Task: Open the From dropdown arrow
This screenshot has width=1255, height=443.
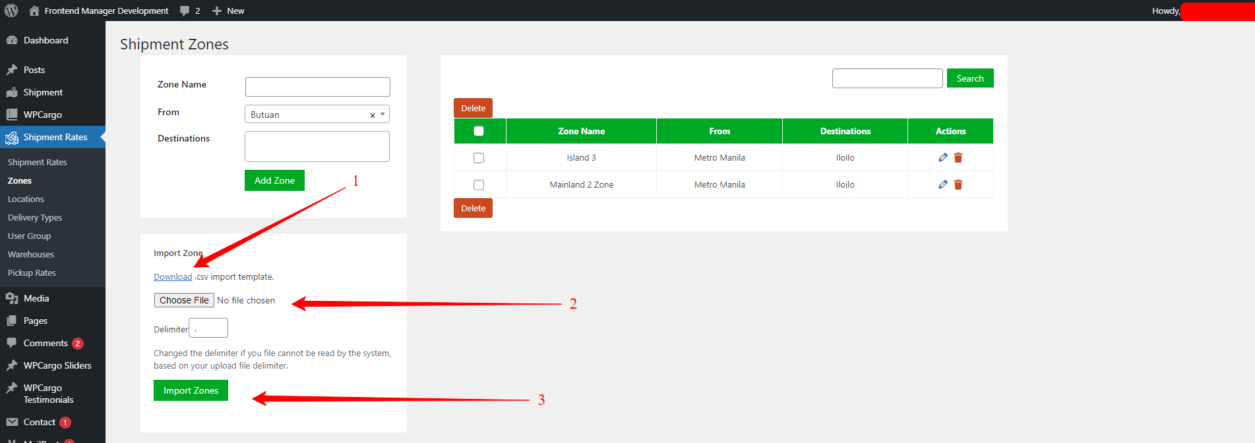Action: click(383, 115)
